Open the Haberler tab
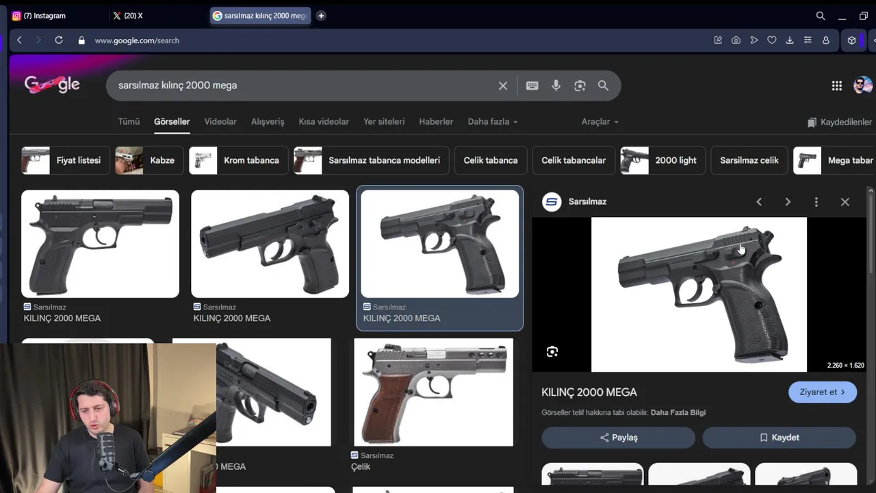The image size is (876, 493). point(436,121)
